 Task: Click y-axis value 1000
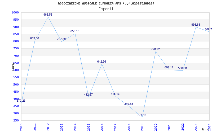coord(15,12)
